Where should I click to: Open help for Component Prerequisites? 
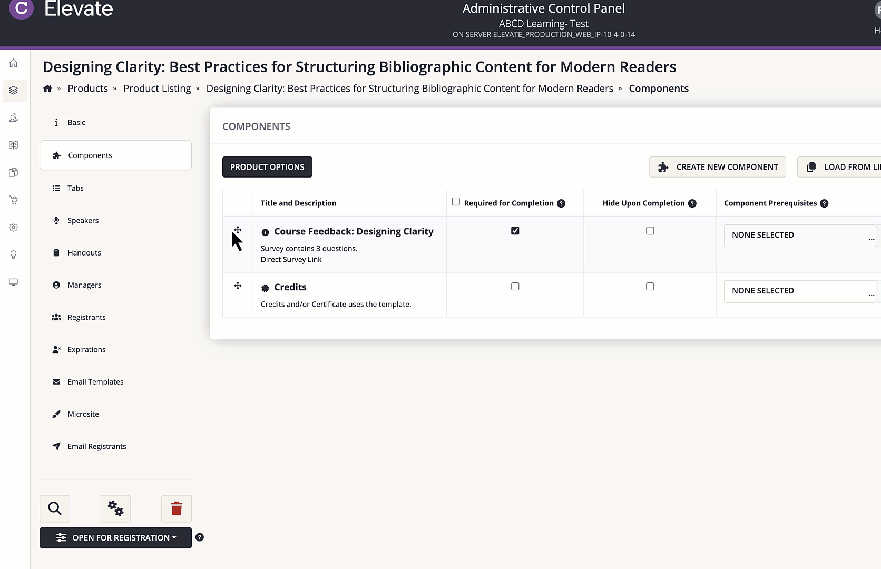[x=824, y=203]
